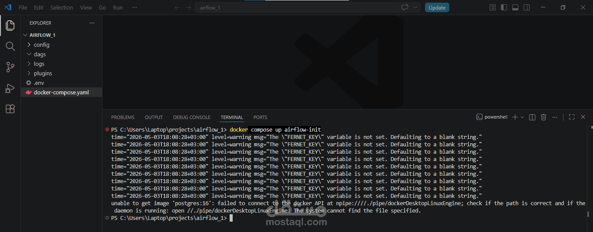
Task: Open the Run menu
Action: point(118,7)
